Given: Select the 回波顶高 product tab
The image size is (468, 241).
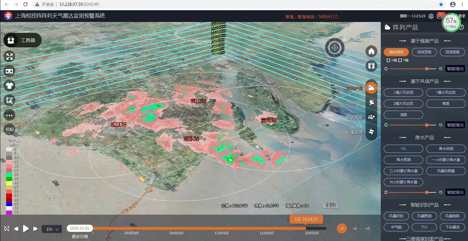Looking at the screenshot, I should coord(424,52).
